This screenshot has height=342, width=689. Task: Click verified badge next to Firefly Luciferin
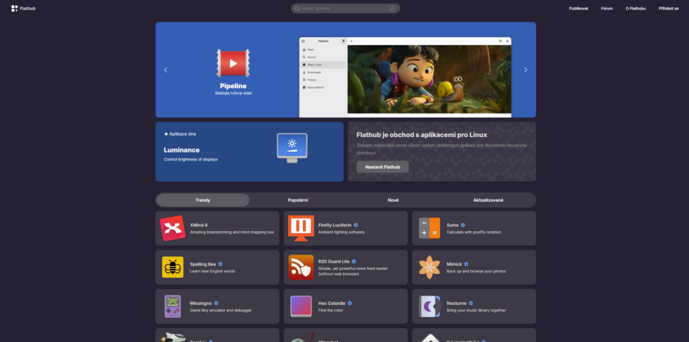pos(356,225)
